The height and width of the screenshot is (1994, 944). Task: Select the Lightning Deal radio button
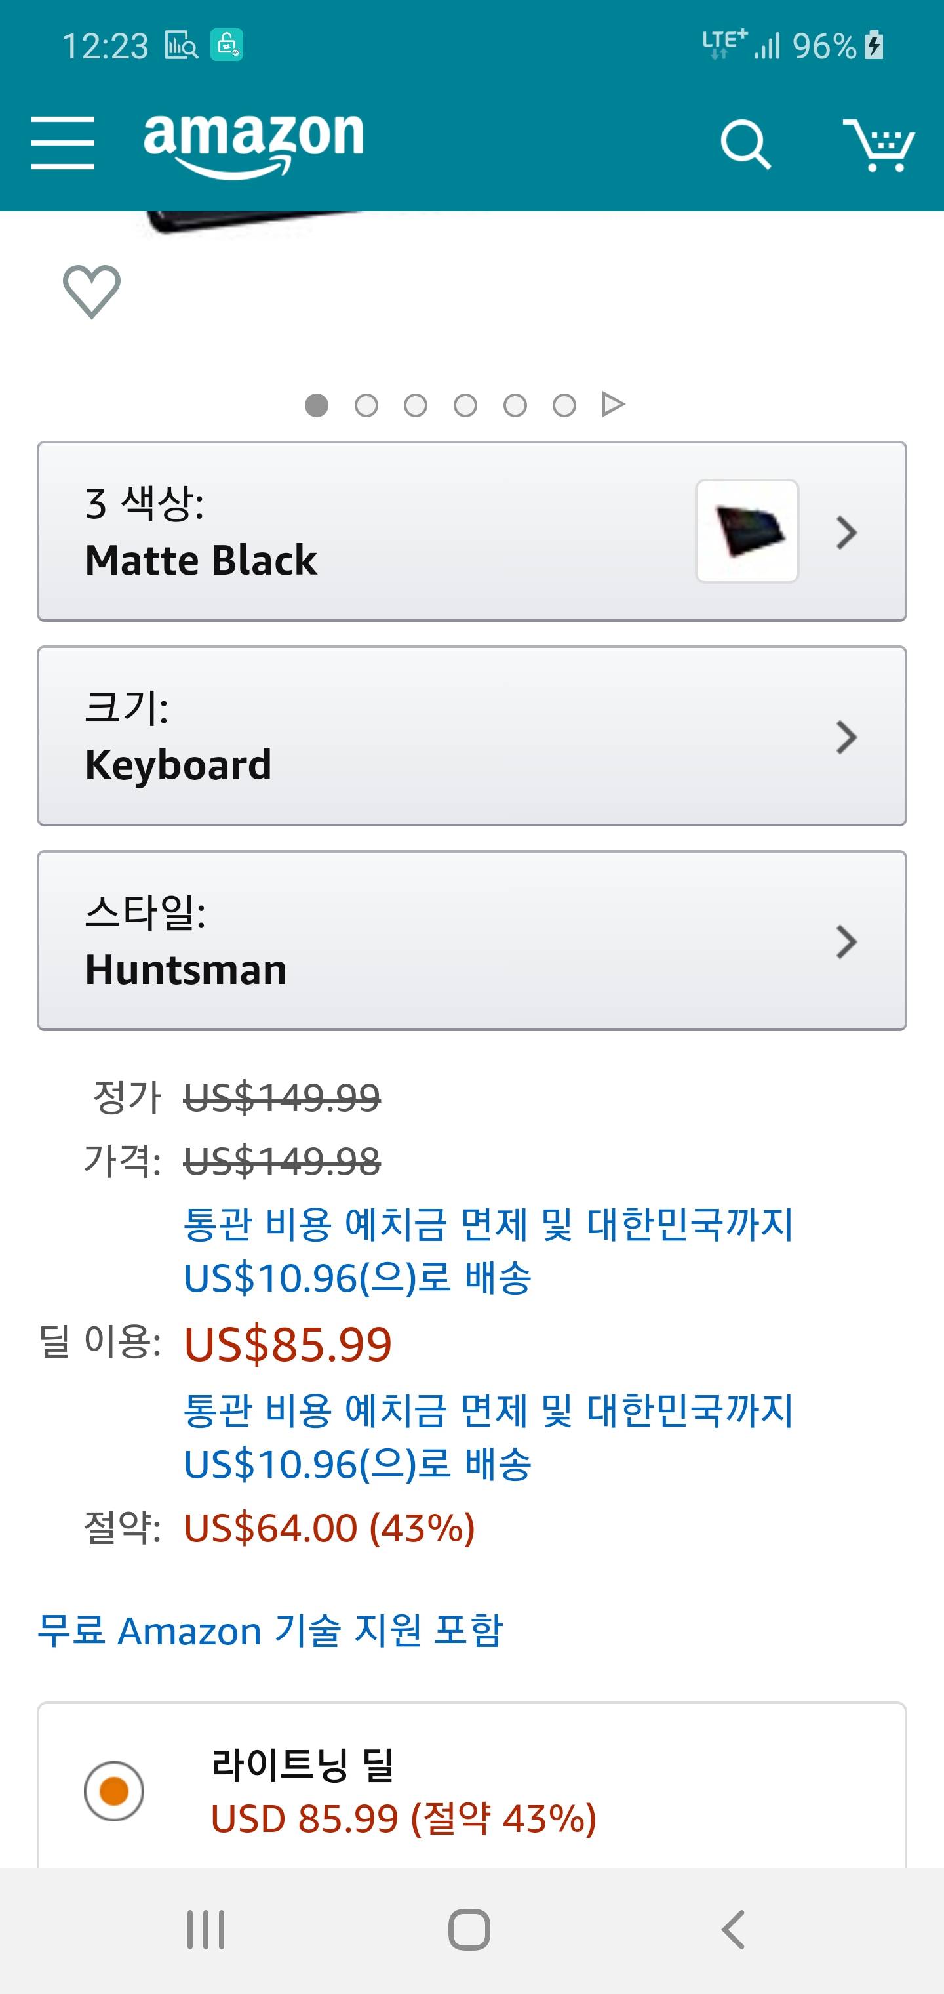pos(114,1791)
